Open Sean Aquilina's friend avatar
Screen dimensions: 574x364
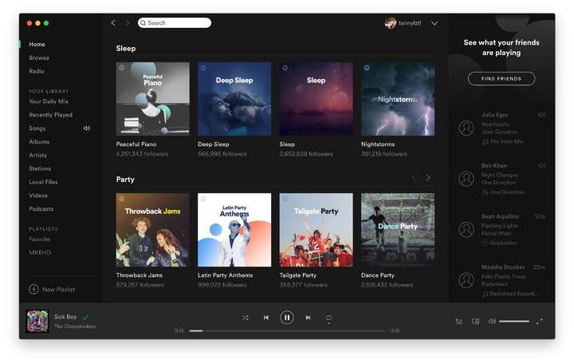[x=466, y=229]
